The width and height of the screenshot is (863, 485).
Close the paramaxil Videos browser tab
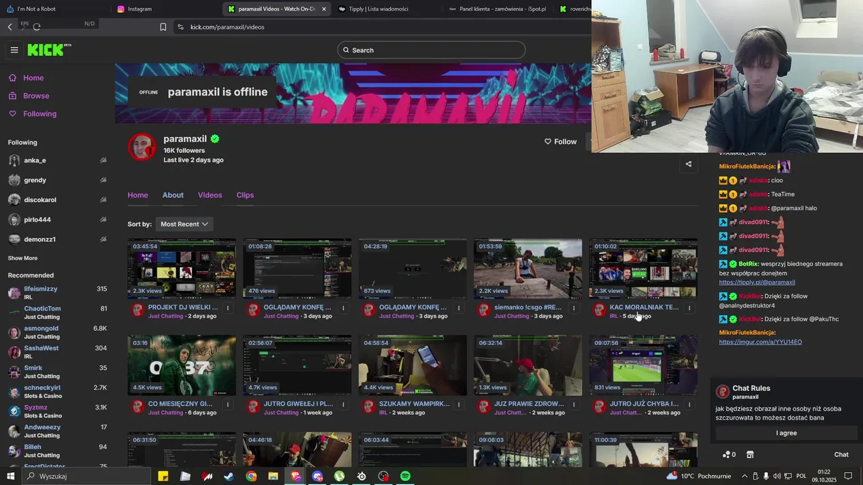324,9
